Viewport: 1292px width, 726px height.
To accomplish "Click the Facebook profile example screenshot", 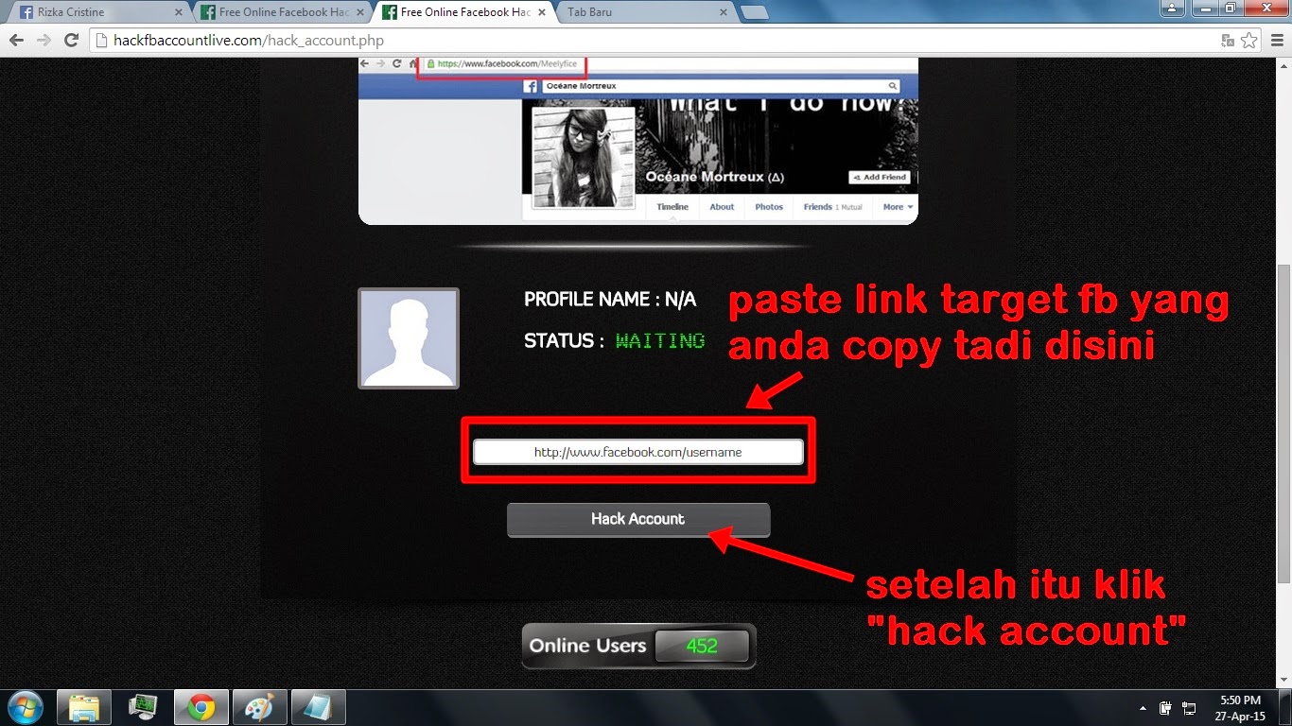I will pyautogui.click(x=638, y=141).
